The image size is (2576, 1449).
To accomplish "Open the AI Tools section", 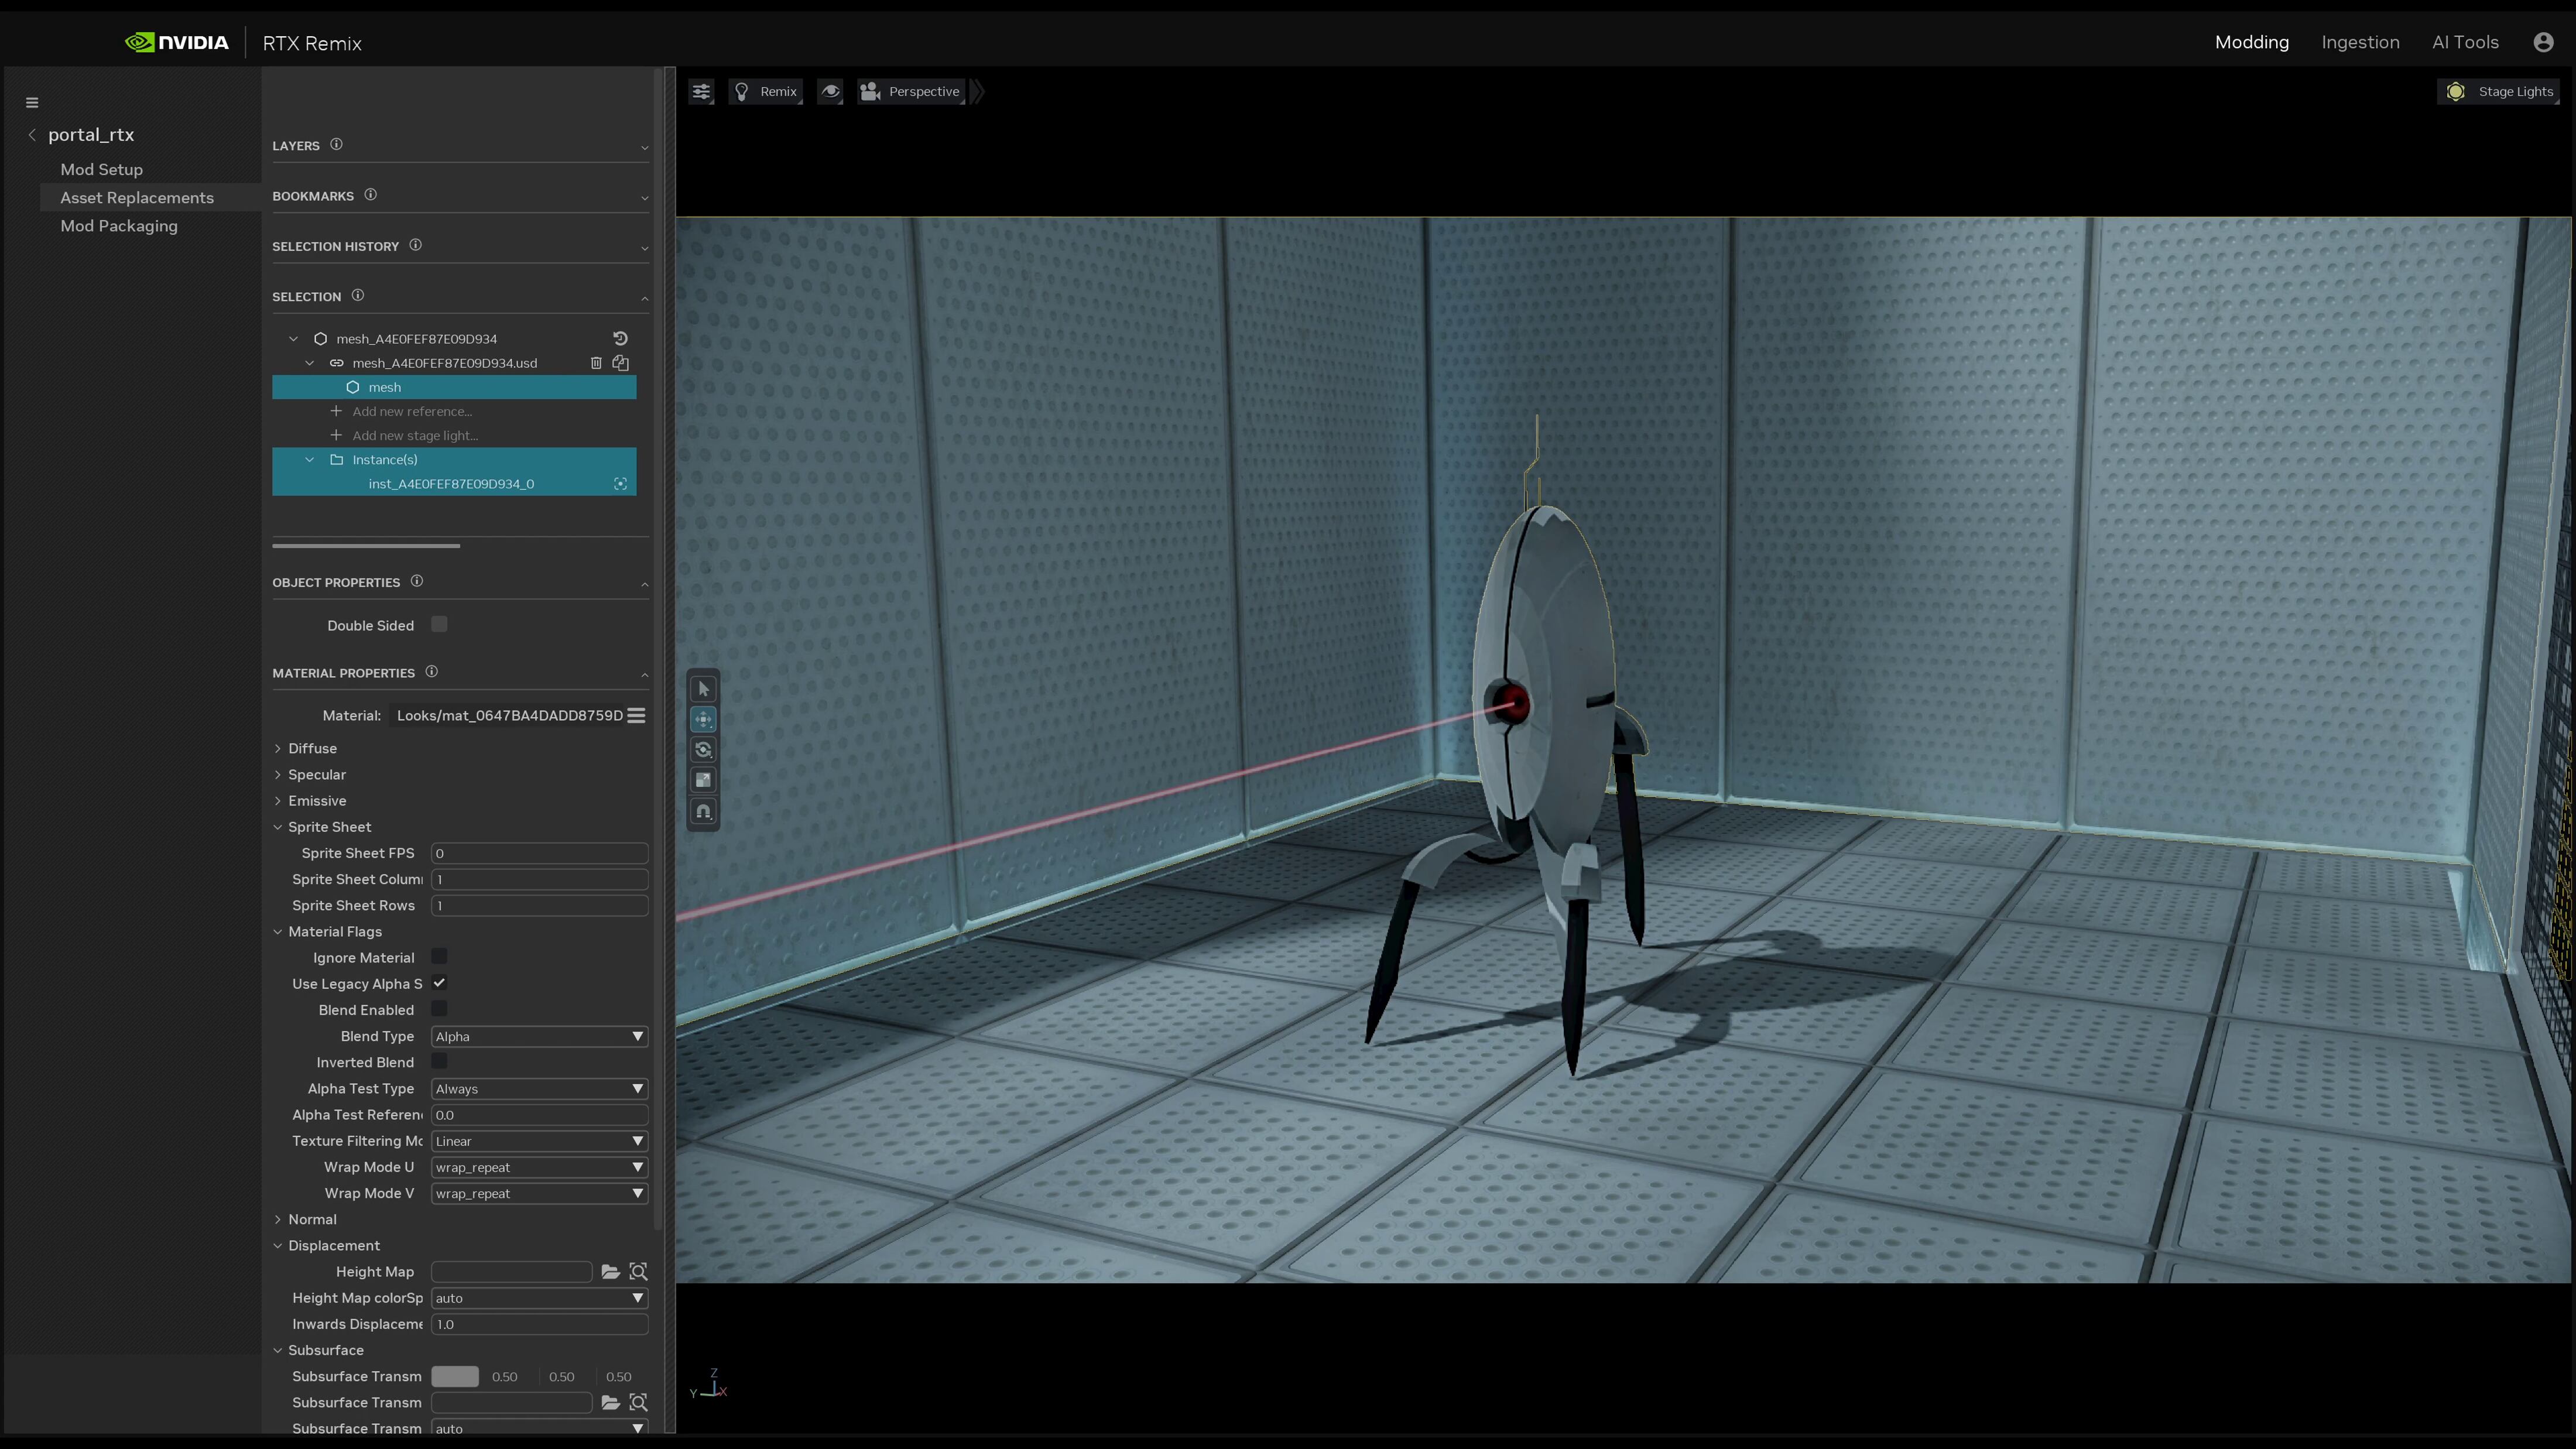I will tap(2465, 42).
